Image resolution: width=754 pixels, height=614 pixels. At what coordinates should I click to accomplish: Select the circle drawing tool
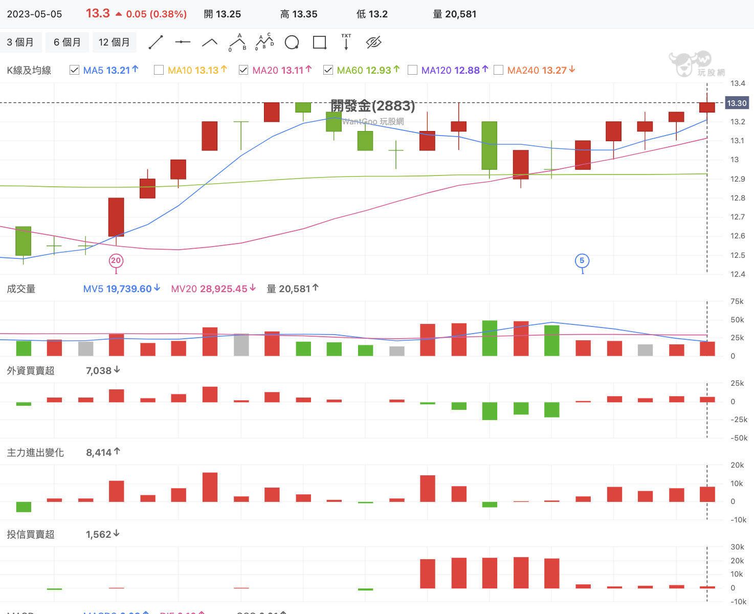click(292, 42)
